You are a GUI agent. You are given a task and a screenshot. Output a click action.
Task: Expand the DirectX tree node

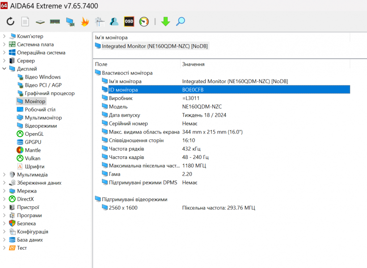coord(4,199)
